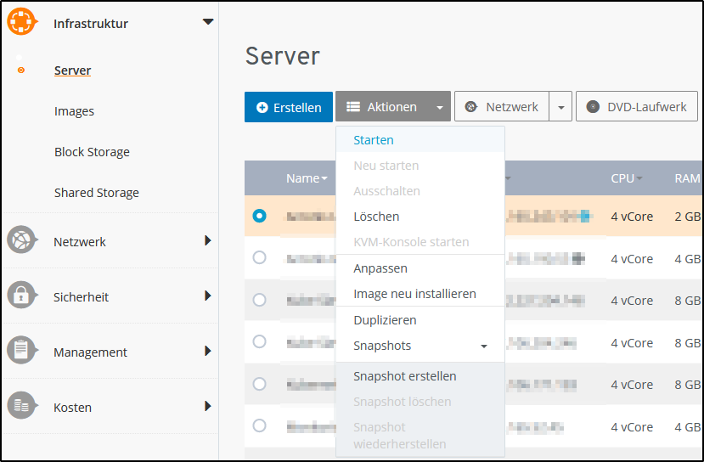
Task: Click the Infrastruktur section label
Action: 91,24
